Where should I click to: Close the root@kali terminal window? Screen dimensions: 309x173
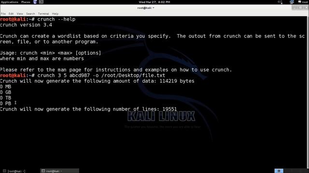[x=306, y=8]
